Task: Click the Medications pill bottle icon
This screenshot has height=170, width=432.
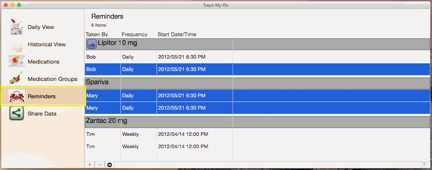Action: point(16,61)
